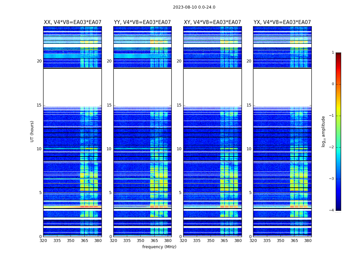Click the 15 hour tick left of the YY panel

(x=109, y=105)
